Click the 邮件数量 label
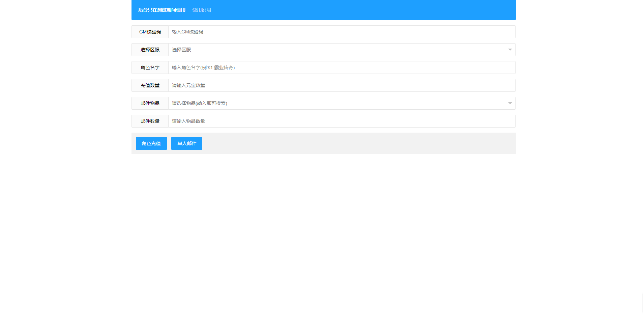The width and height of the screenshot is (643, 329). pos(150,121)
